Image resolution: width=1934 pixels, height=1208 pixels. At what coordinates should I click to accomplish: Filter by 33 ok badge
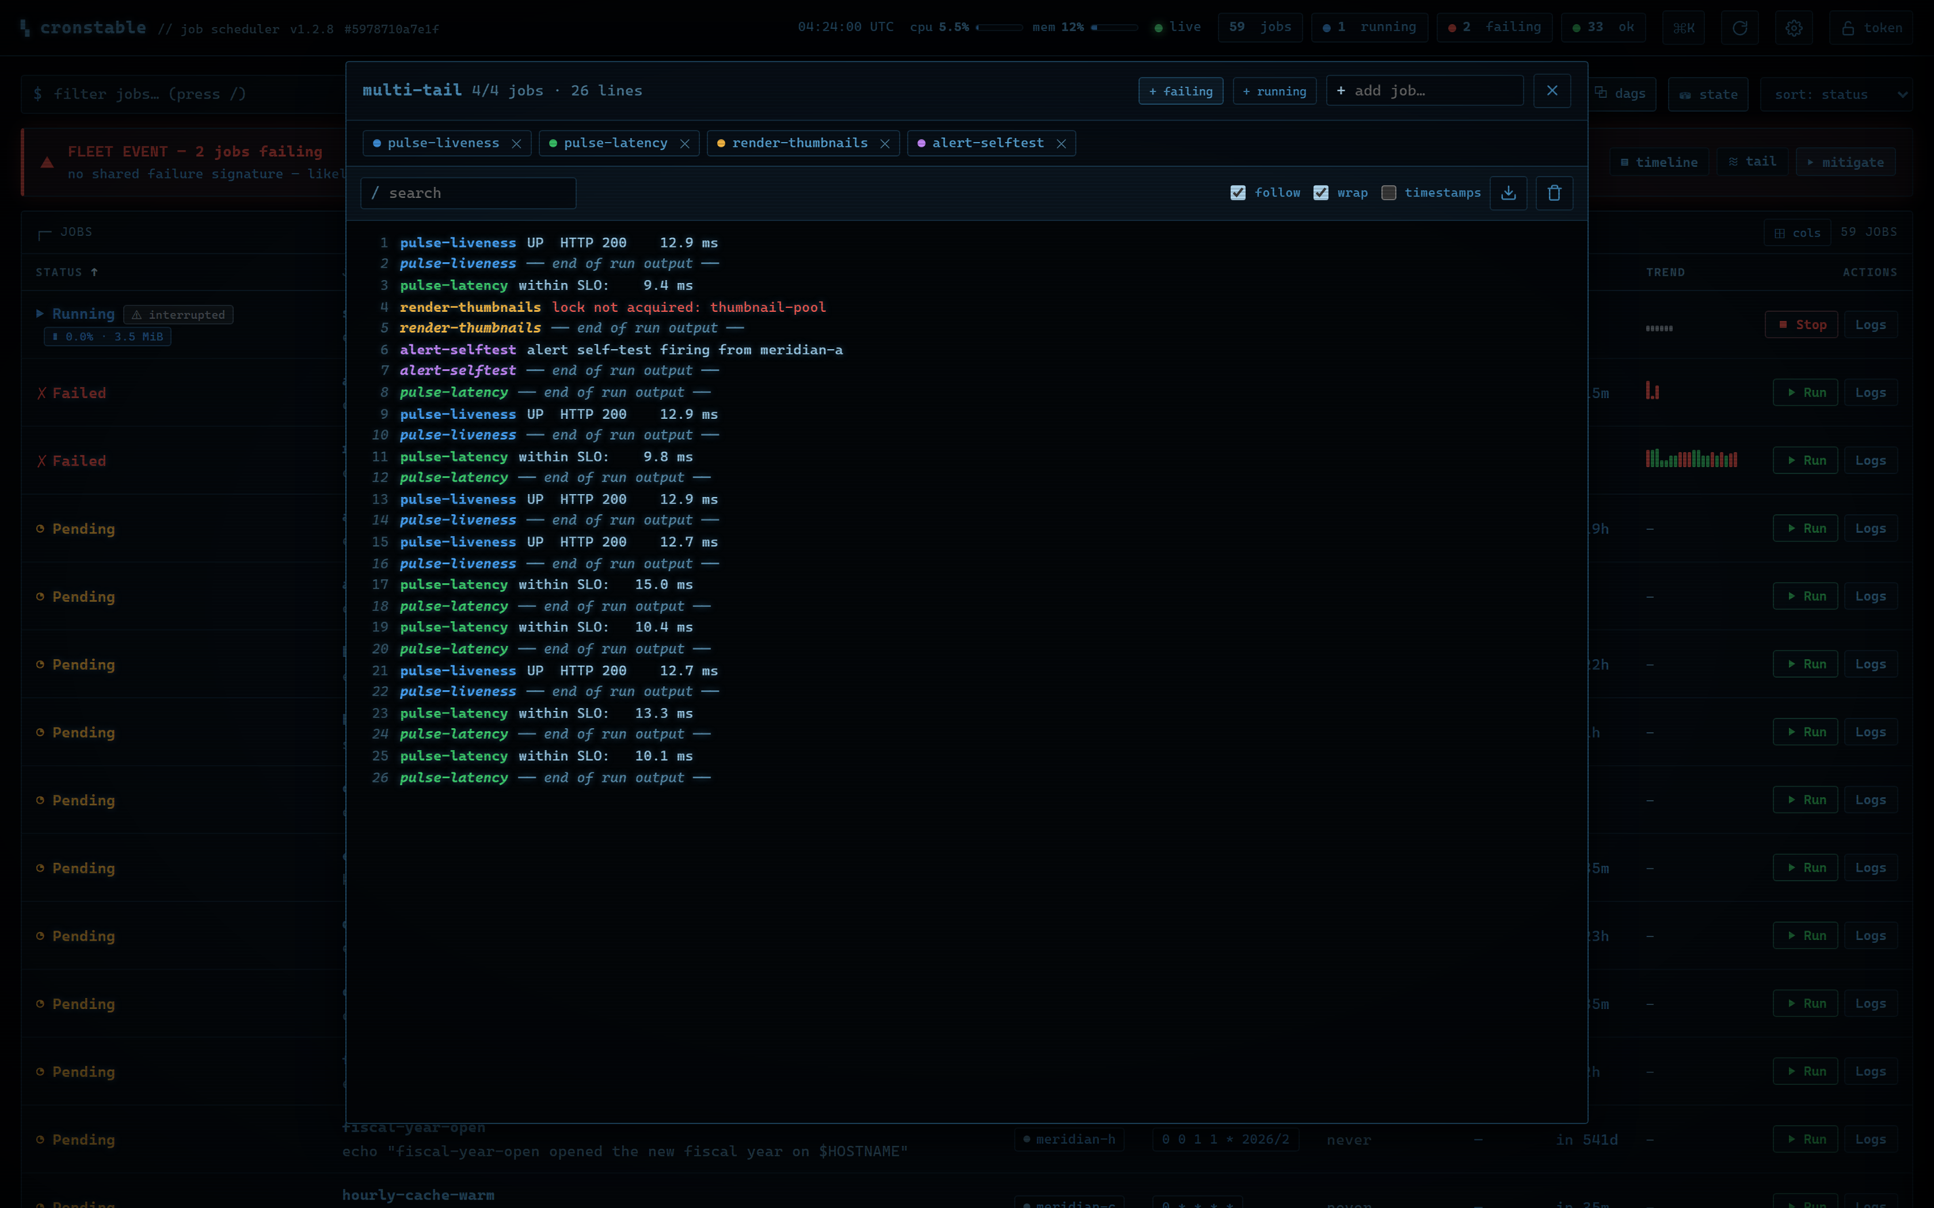coord(1603,27)
